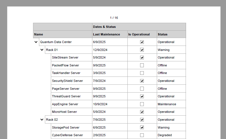
Task: Select the MicroHost Server row name
Action: pyautogui.click(x=71, y=112)
